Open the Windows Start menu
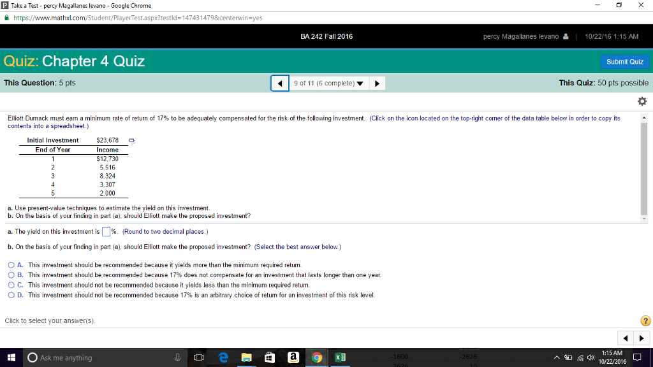The image size is (653, 367). coord(11,357)
